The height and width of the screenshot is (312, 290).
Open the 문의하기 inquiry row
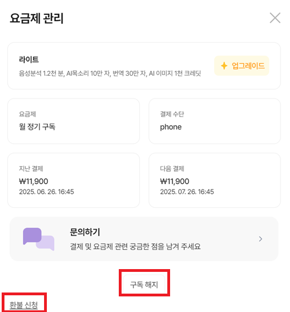(144, 239)
